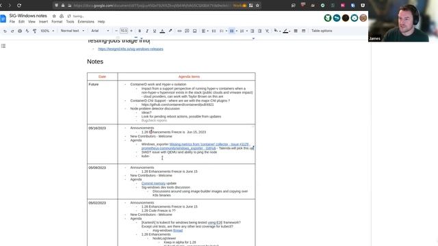Click the Notes heading
The height and width of the screenshot is (246, 438).
pos(95,61)
